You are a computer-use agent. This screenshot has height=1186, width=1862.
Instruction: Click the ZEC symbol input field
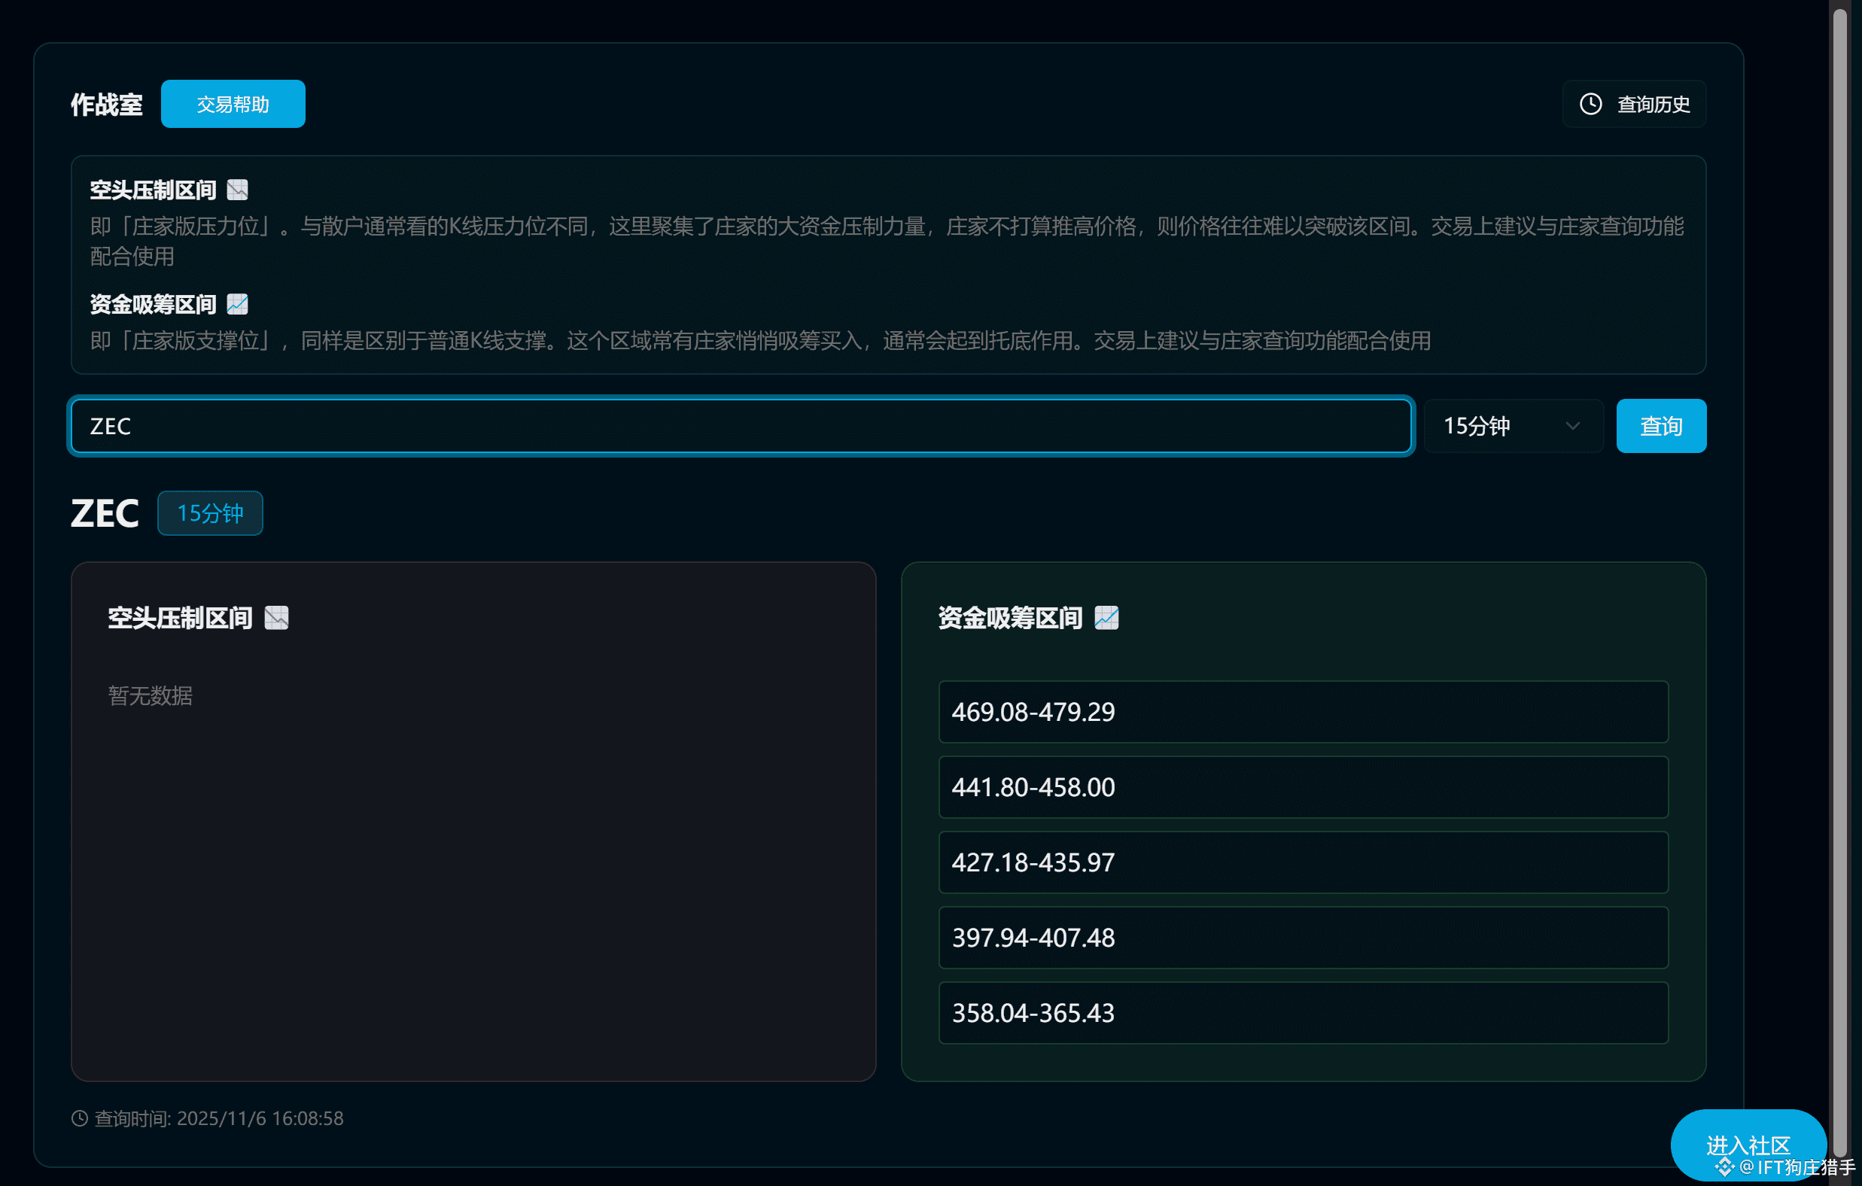point(741,426)
